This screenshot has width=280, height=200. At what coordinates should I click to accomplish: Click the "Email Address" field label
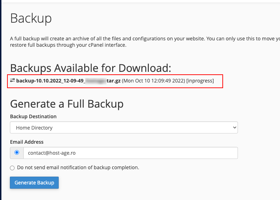click(27, 142)
